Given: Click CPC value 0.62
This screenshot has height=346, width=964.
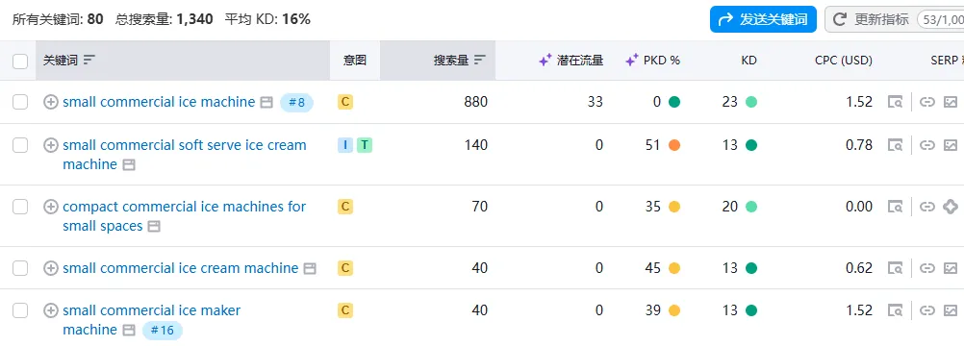Looking at the screenshot, I should (859, 268).
